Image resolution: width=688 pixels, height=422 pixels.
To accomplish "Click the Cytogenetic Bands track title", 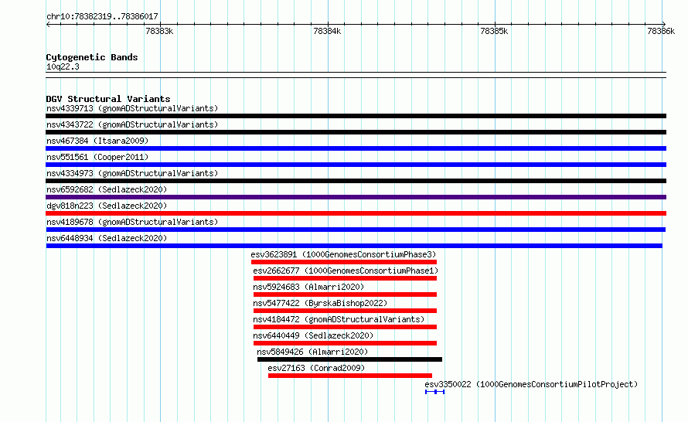I will tap(92, 57).
